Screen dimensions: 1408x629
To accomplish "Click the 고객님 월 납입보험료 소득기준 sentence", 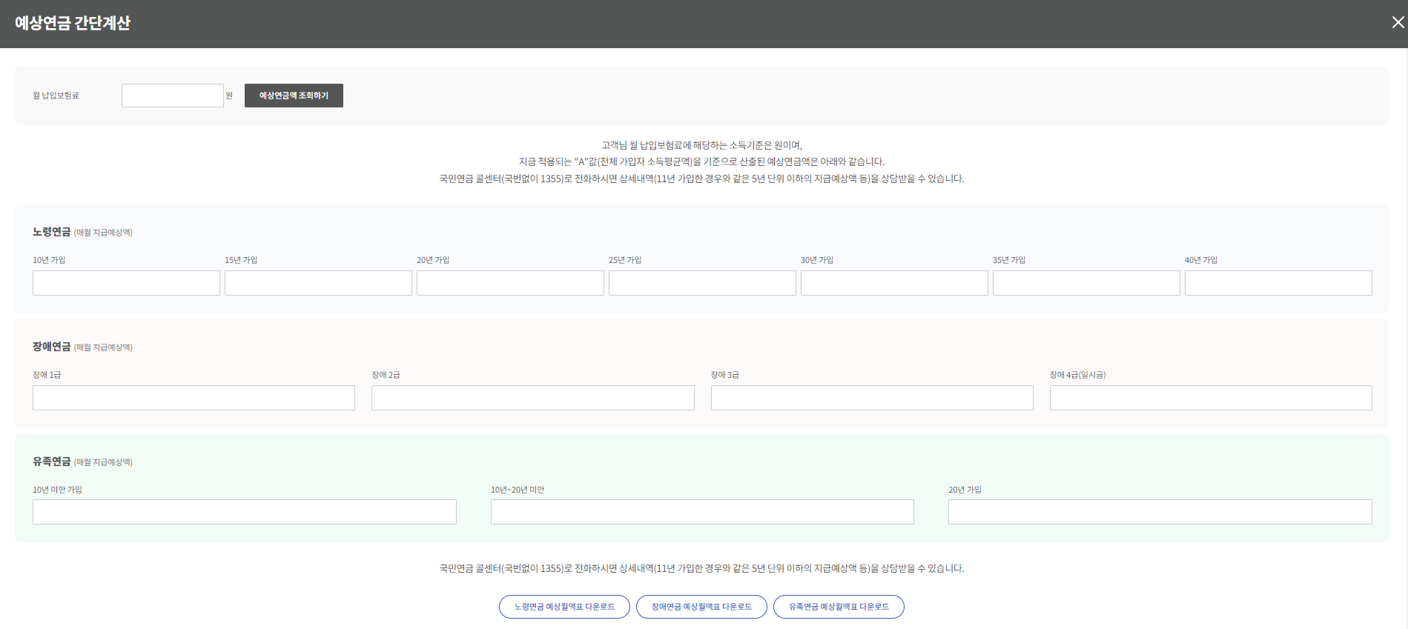I will (x=701, y=145).
